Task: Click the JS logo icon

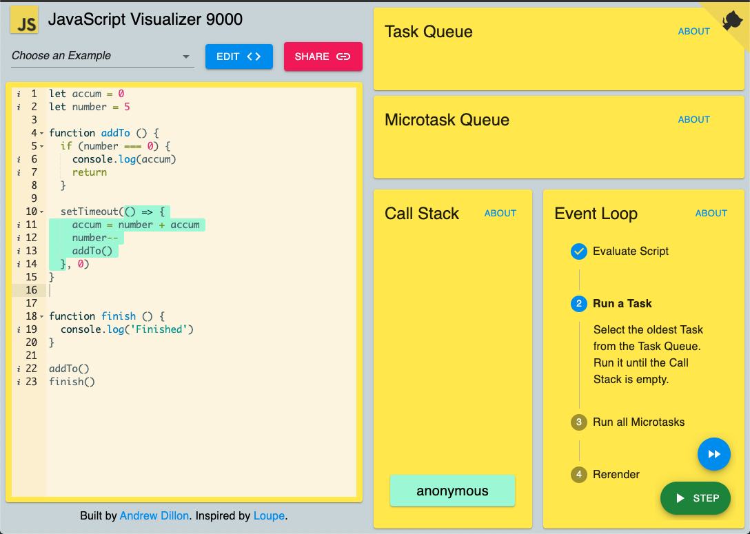Action: (24, 21)
